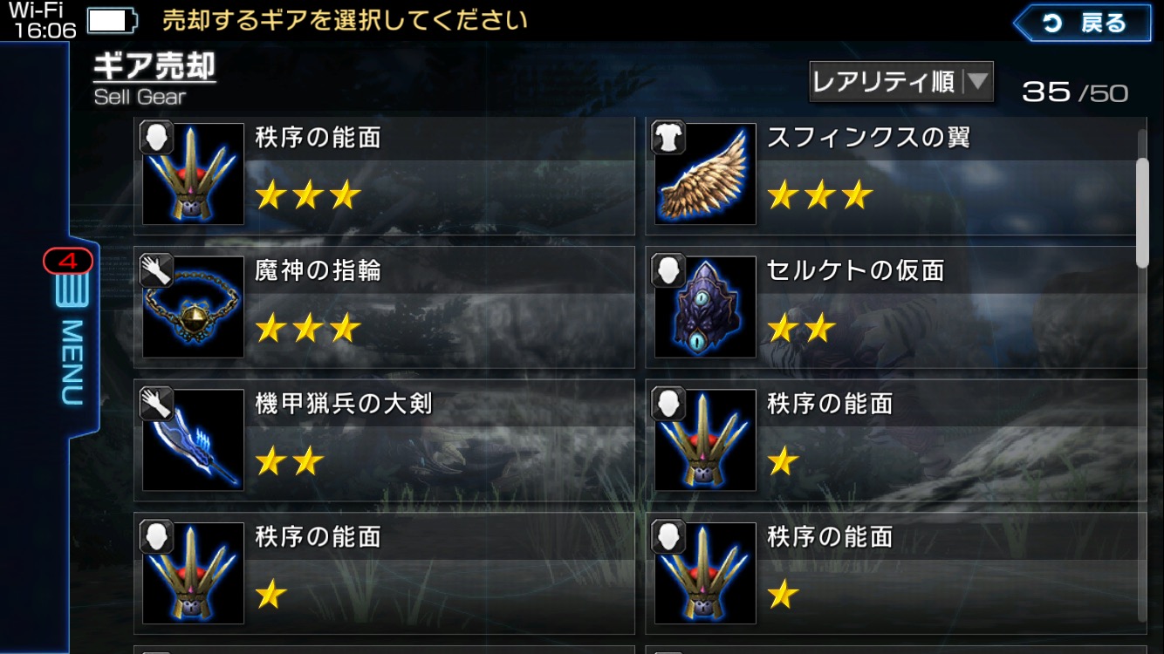Select bottom-left one-star 秩序の能面 entry
This screenshot has height=654, width=1164.
[x=384, y=573]
